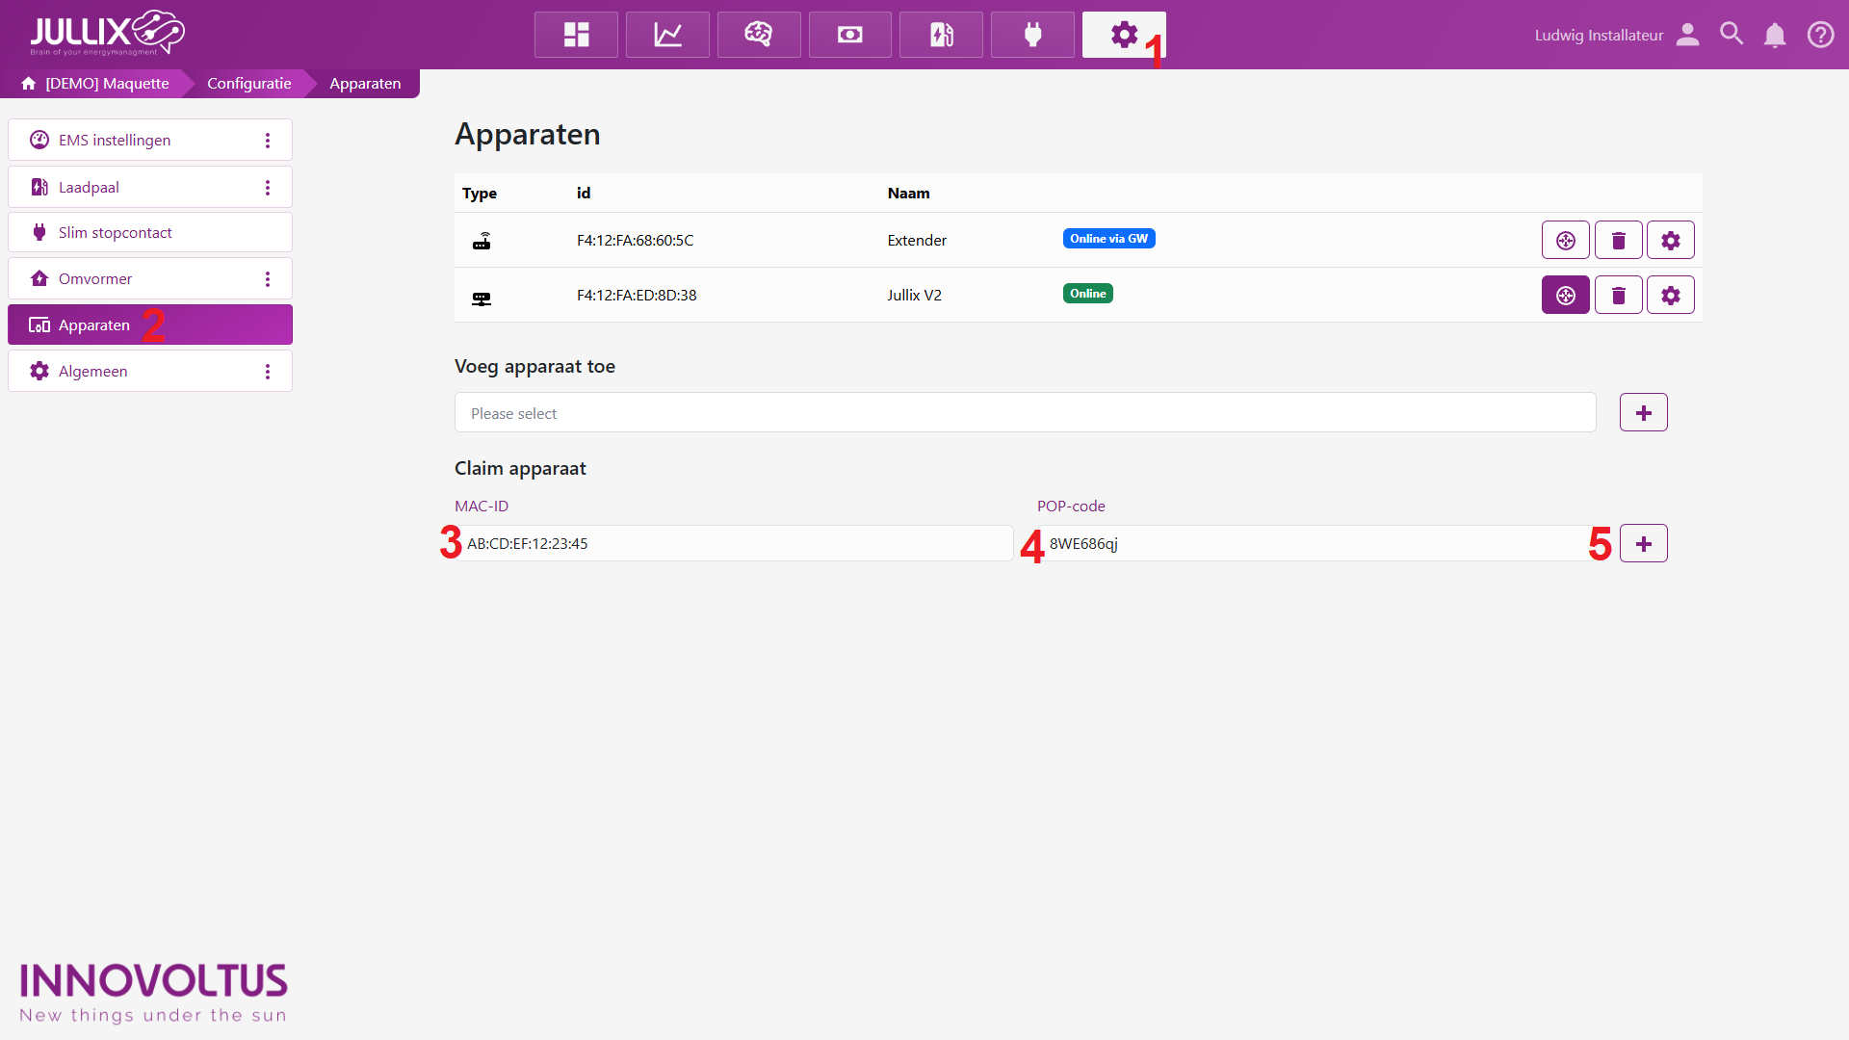Image resolution: width=1849 pixels, height=1040 pixels.
Task: Delete the Extender device with trash icon
Action: click(x=1618, y=240)
